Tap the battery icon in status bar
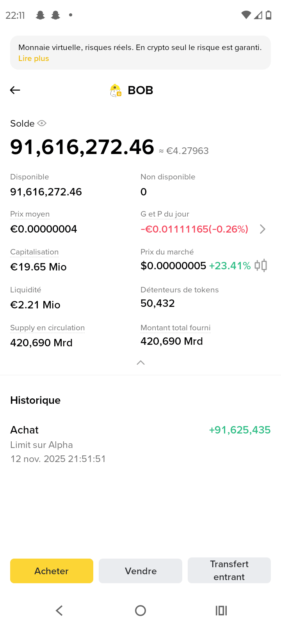The image size is (281, 627). click(x=269, y=15)
